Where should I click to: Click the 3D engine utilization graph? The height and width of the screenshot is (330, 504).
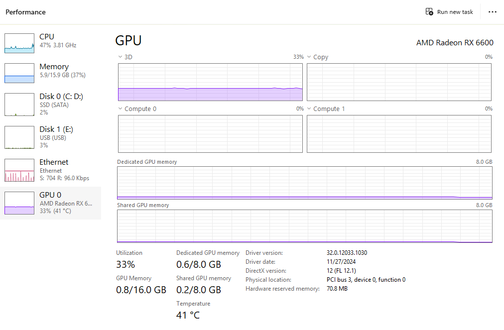click(210, 82)
